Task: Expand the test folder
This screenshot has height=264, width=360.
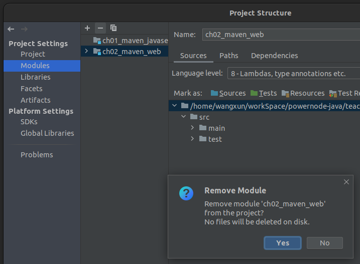Action: pos(192,139)
